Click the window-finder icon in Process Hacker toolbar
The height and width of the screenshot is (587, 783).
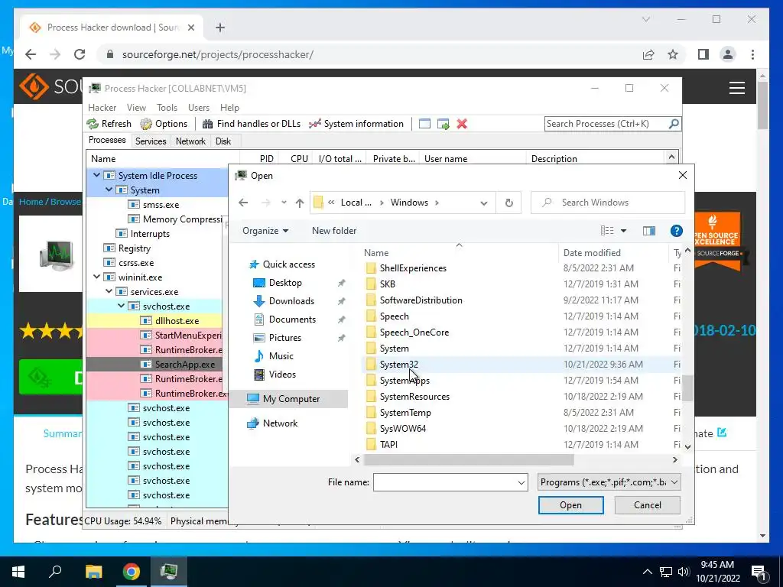pos(424,124)
